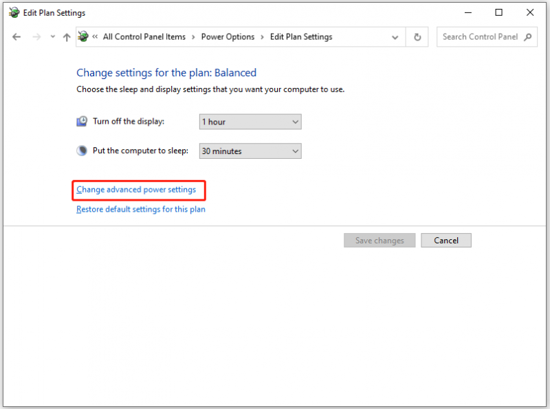Open the recent locations chevron

click(x=53, y=36)
